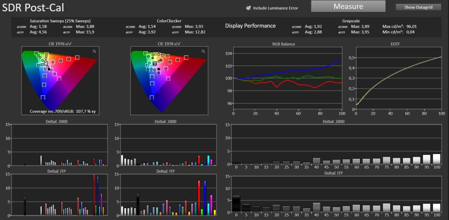Click Saturation Sweeps (25% Sweeps) heading
This screenshot has height=220, width=449.
[x=60, y=21]
